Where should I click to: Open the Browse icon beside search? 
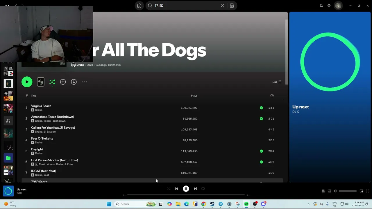pyautogui.click(x=232, y=6)
